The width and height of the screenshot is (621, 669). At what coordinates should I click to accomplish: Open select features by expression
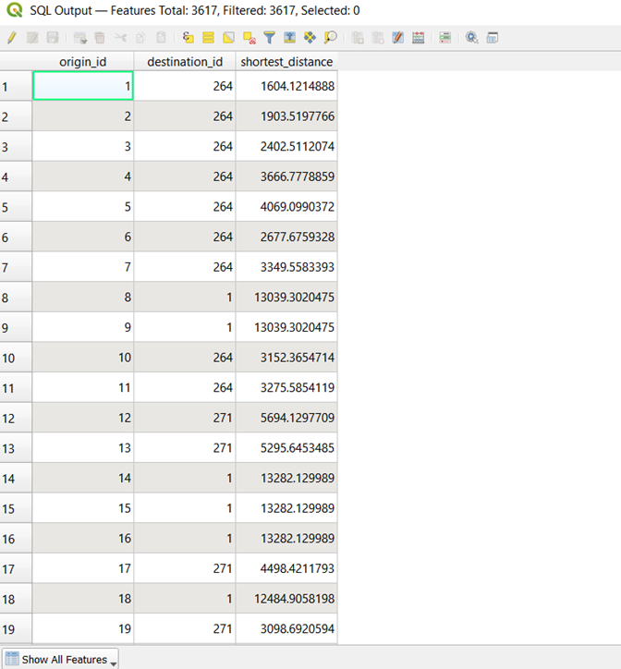pos(188,38)
